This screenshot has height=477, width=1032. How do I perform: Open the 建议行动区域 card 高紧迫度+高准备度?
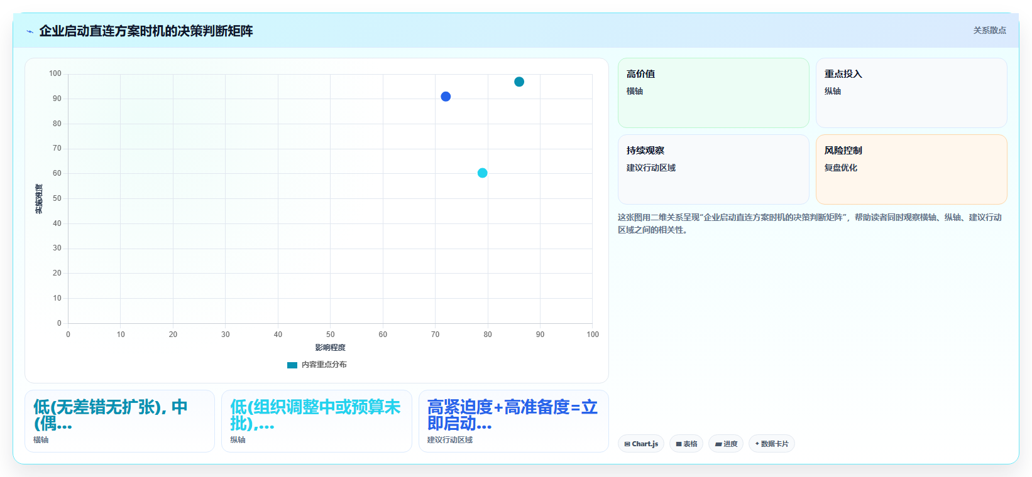513,421
